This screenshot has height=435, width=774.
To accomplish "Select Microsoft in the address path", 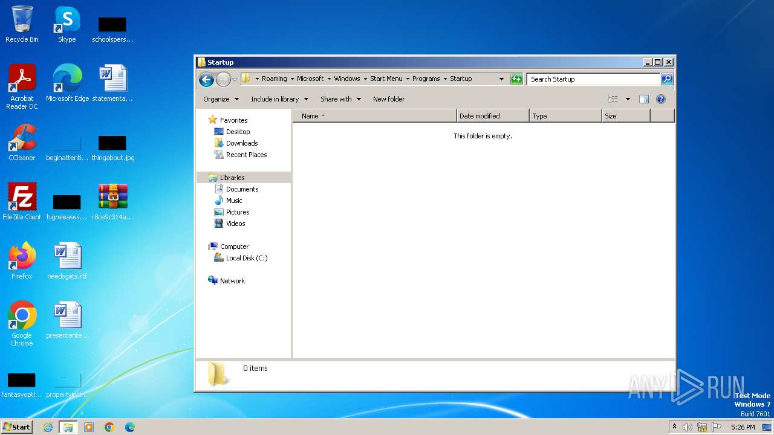I will (x=310, y=79).
